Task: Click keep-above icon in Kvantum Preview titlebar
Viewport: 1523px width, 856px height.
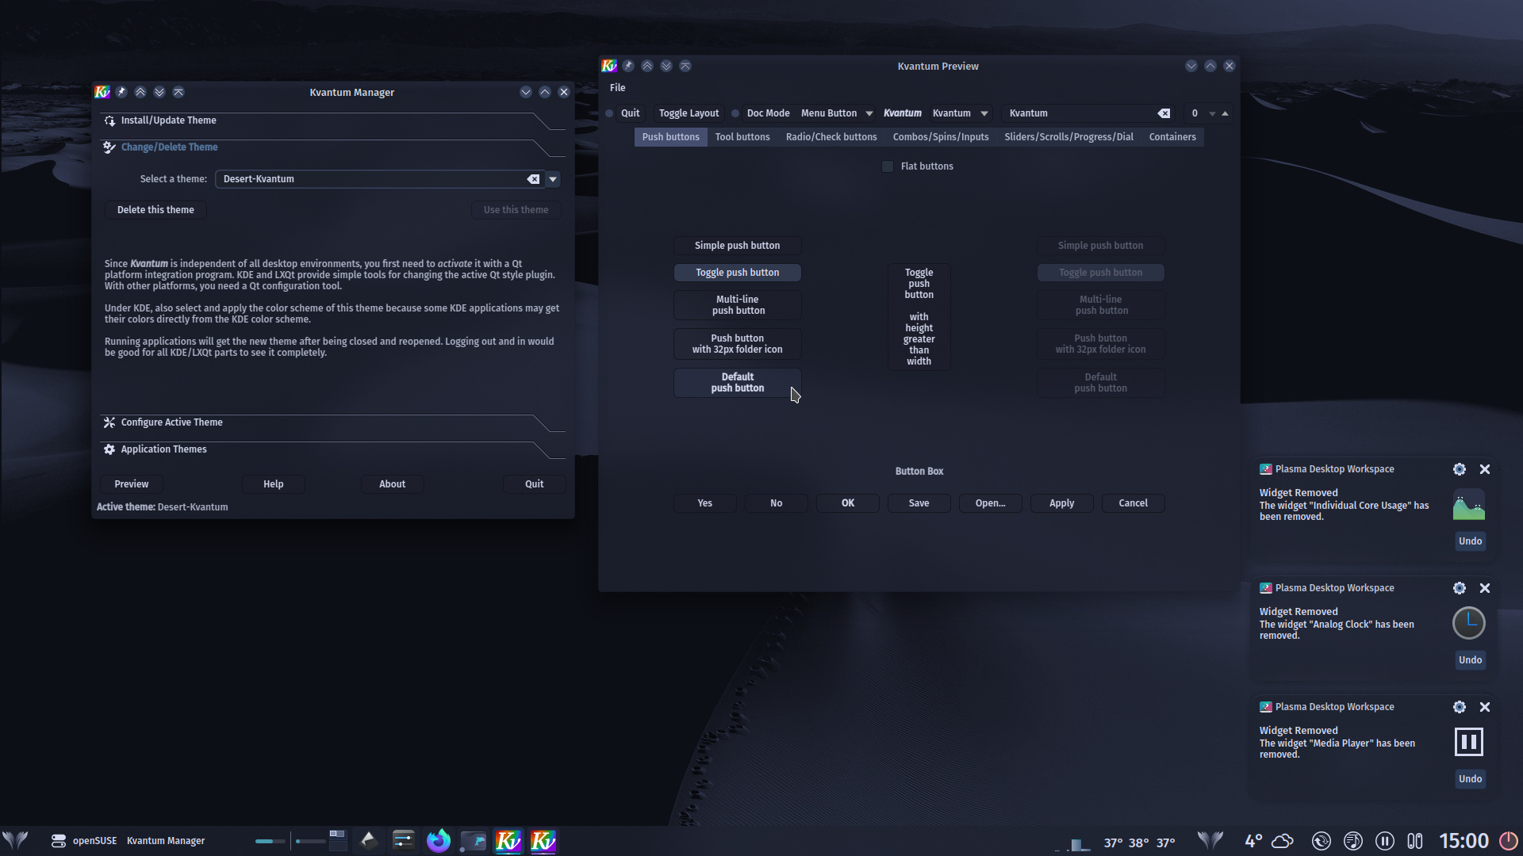Action: (x=647, y=66)
